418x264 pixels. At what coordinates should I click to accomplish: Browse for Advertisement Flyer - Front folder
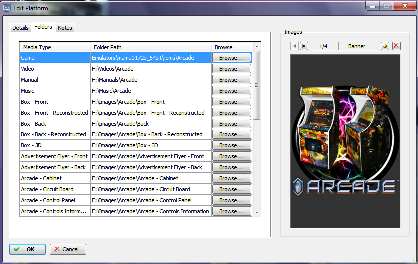[231, 156]
